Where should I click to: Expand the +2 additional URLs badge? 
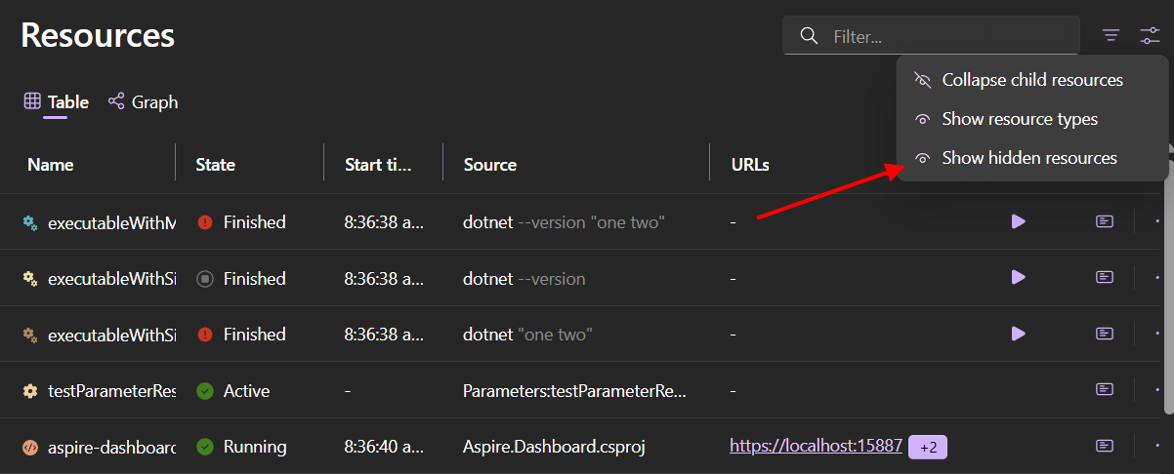pos(928,447)
